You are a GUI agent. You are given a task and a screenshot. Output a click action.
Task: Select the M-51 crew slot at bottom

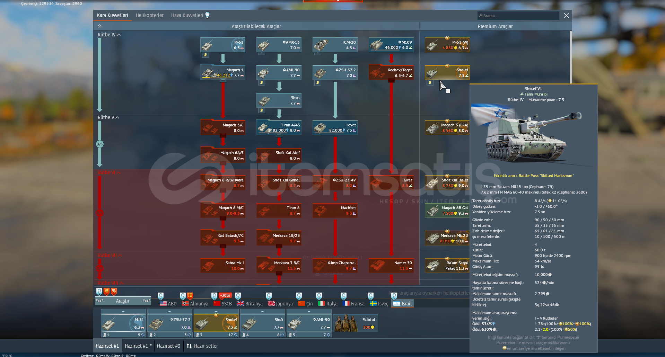tap(123, 323)
